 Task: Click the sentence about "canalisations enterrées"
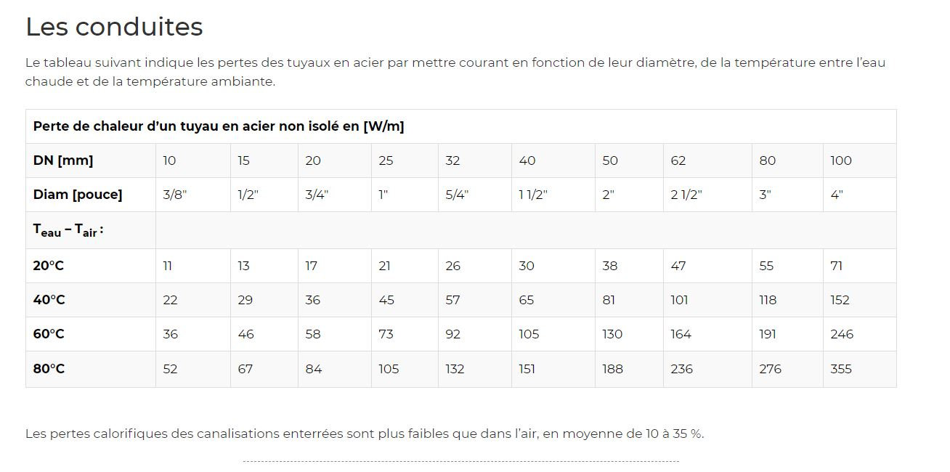[x=365, y=434]
